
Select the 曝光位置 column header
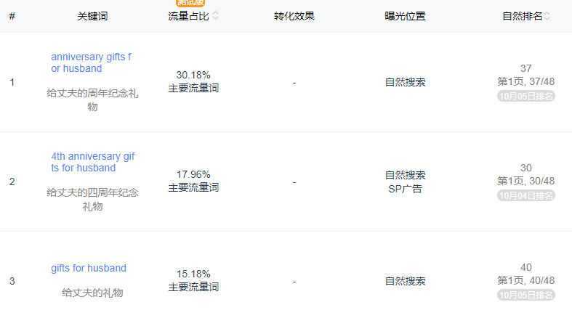tap(405, 16)
